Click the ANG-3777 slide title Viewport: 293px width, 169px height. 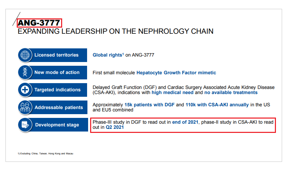pyautogui.click(x=39, y=23)
